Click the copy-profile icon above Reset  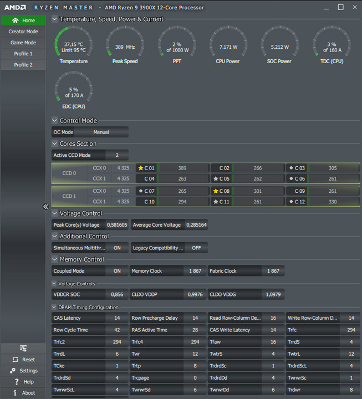pyautogui.click(x=23, y=348)
